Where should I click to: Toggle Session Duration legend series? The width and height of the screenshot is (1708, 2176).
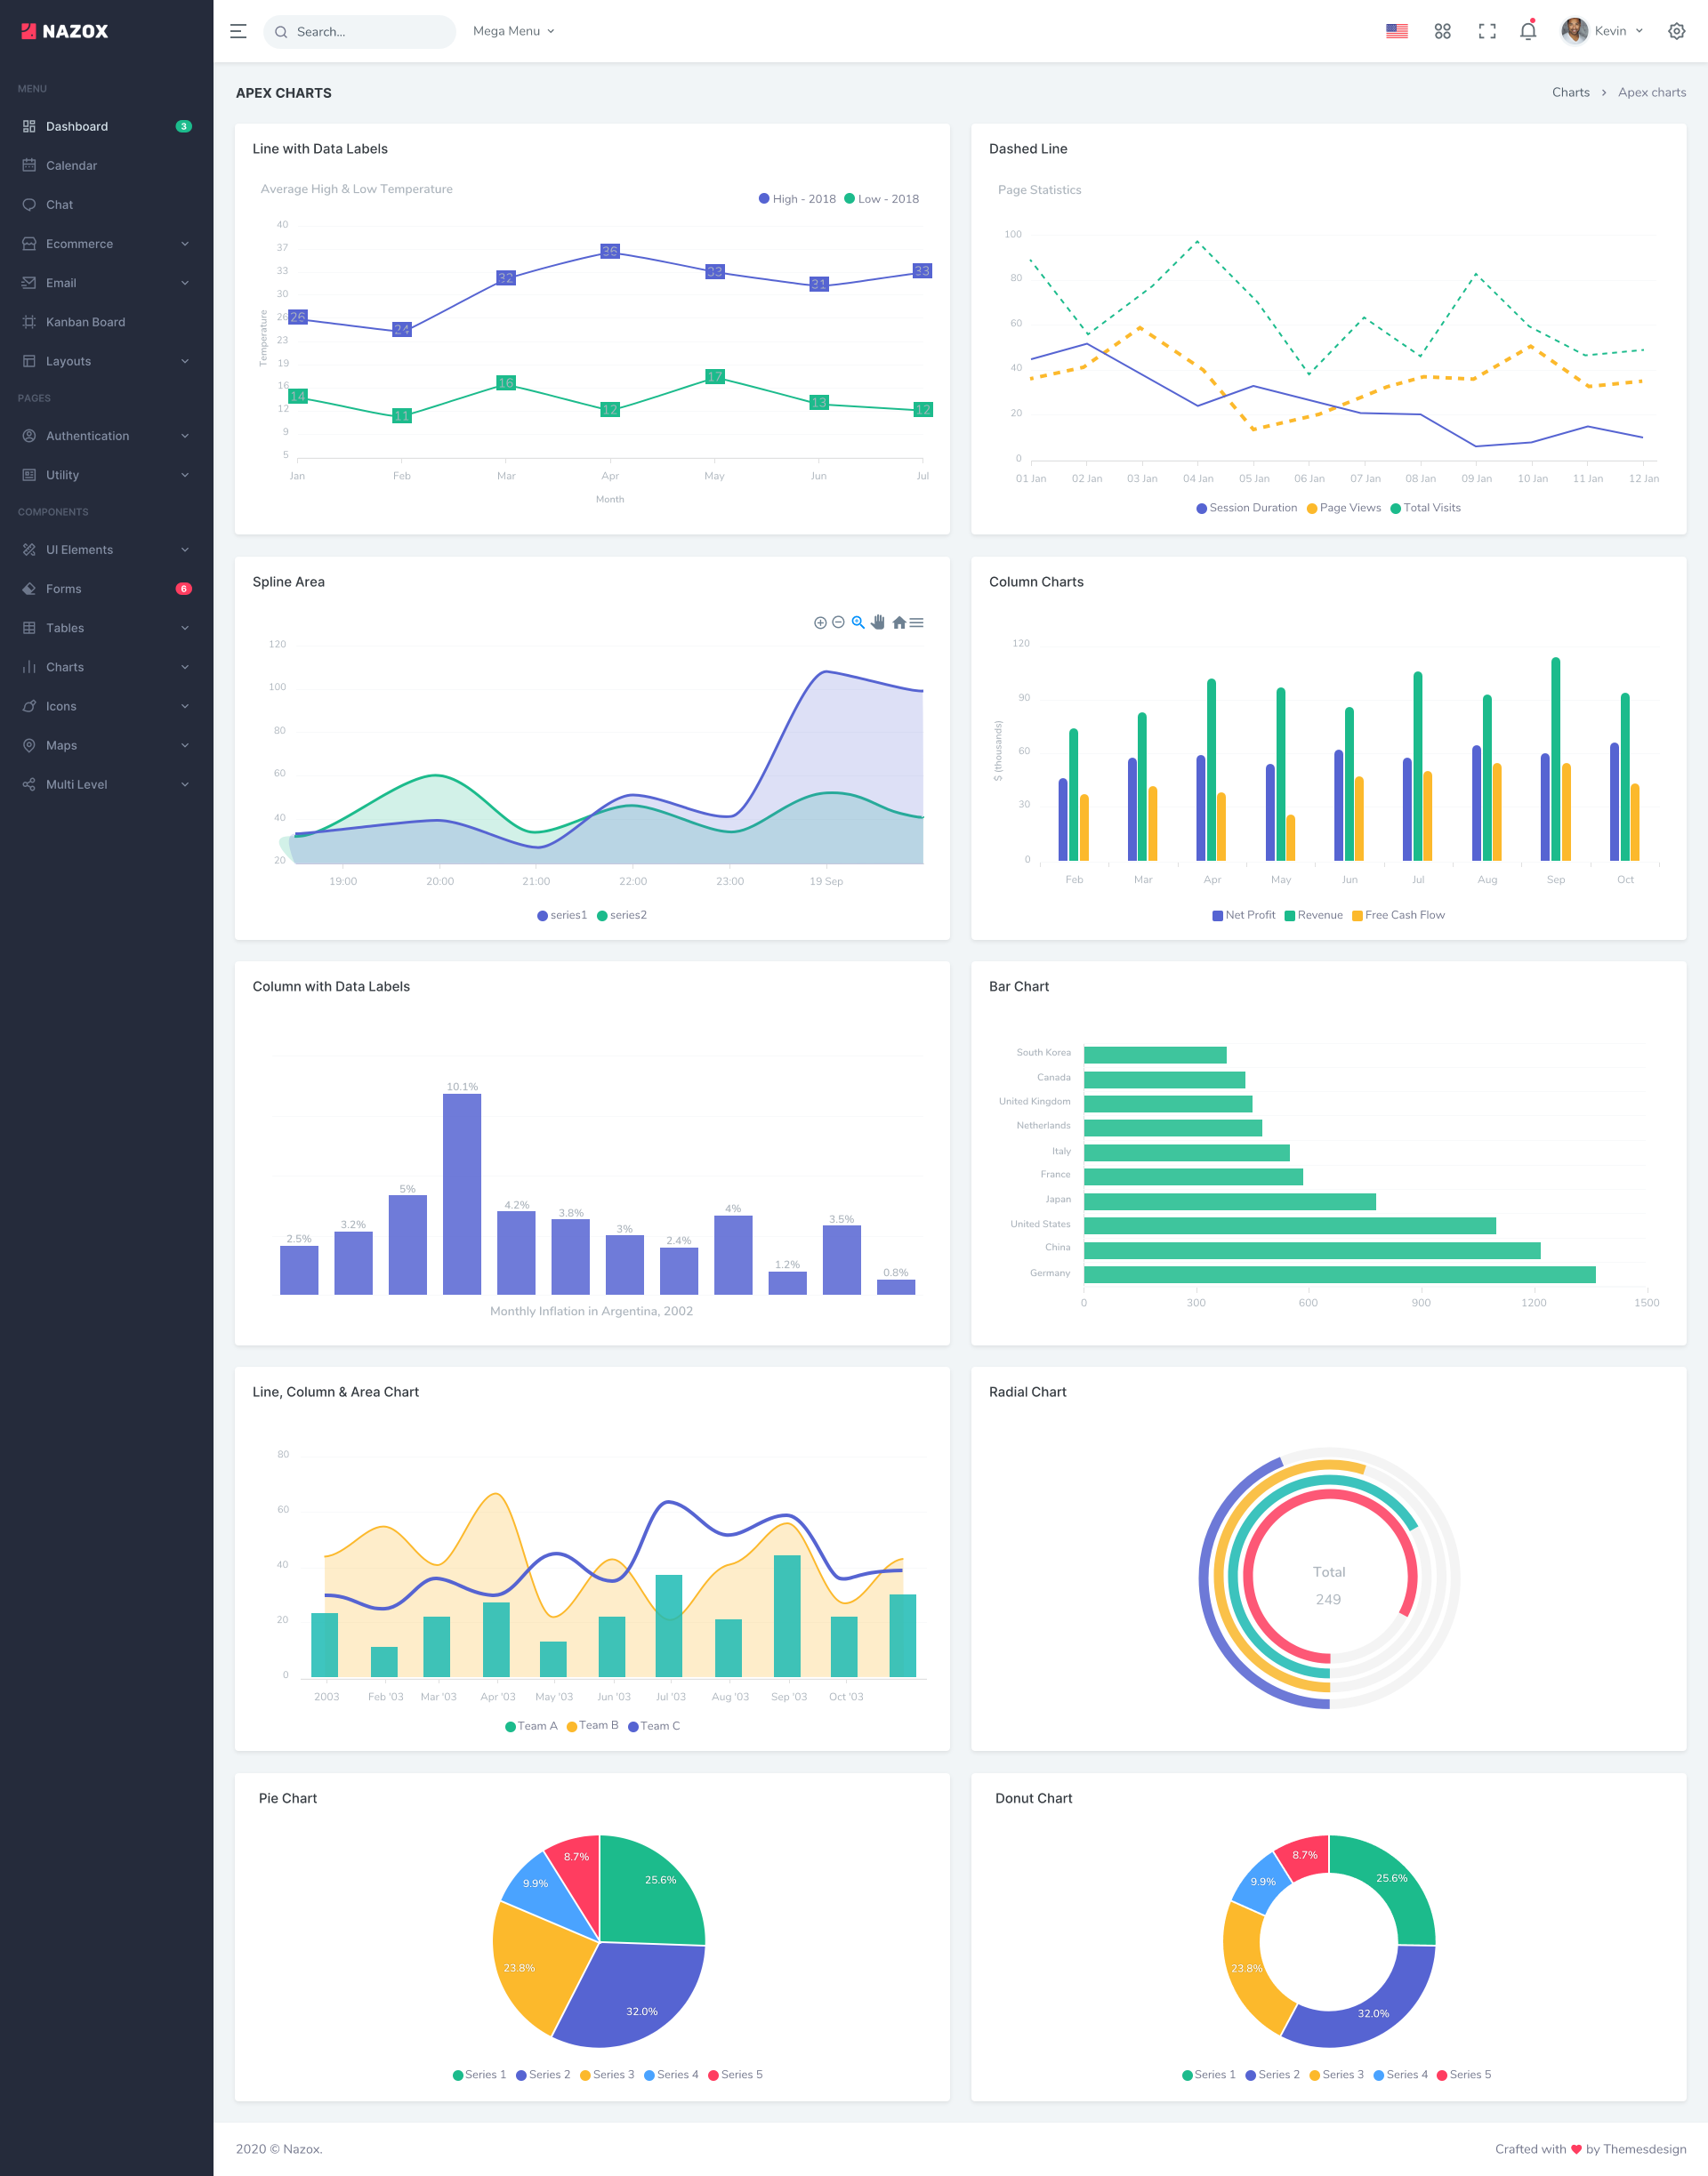coord(1246,508)
